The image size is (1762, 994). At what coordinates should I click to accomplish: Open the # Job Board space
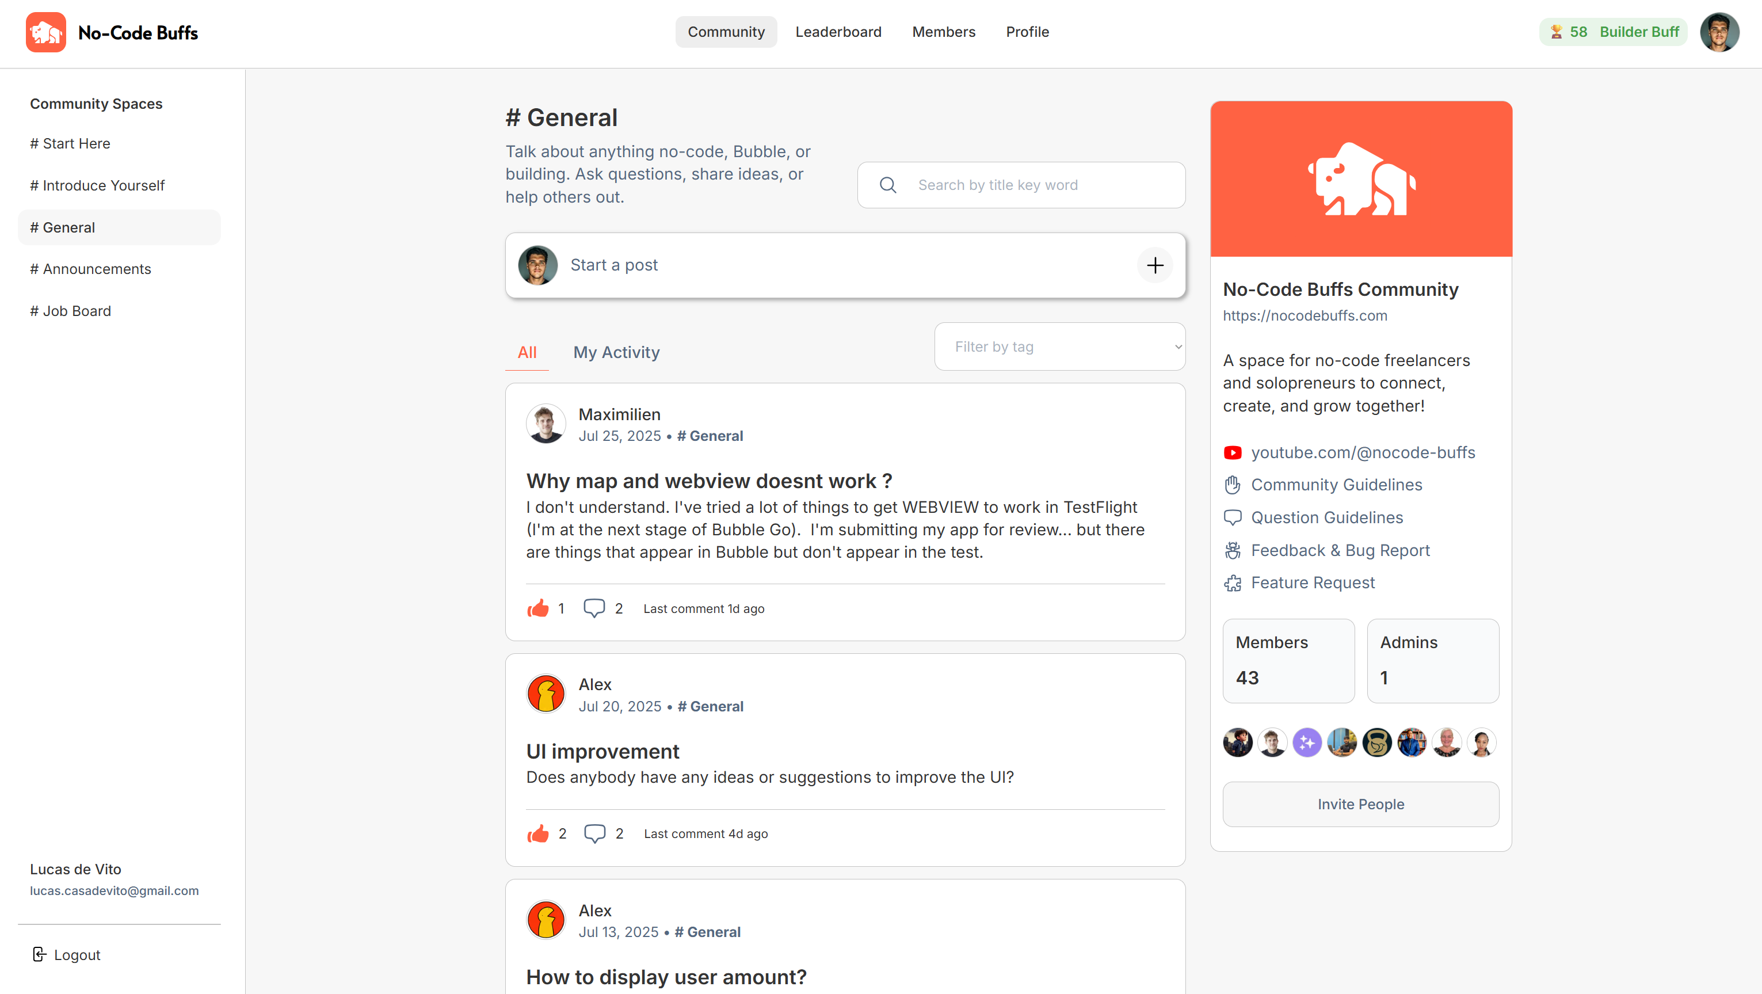(x=119, y=311)
